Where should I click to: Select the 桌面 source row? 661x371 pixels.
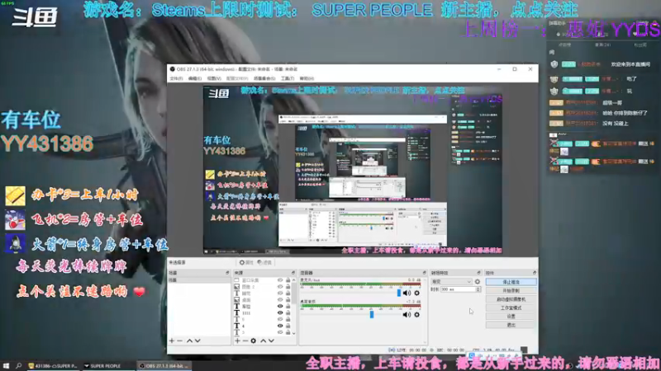[262, 300]
